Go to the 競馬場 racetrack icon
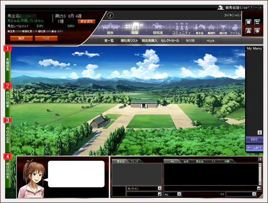The image size is (268, 203). (x=158, y=28)
